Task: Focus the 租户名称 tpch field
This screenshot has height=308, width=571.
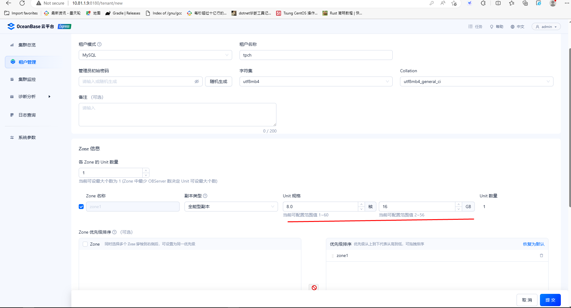Action: (x=316, y=55)
